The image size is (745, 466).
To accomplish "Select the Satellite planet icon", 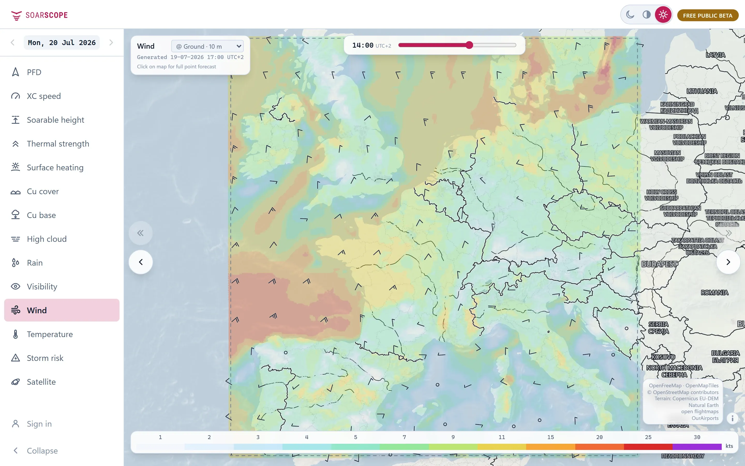I will click(x=16, y=382).
